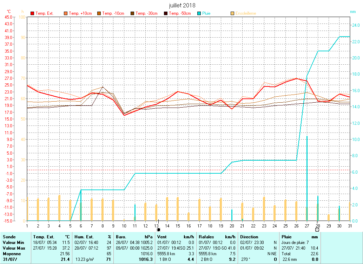
Task: Click the brown Temp. -30cm legend swatch
Action: point(132,13)
